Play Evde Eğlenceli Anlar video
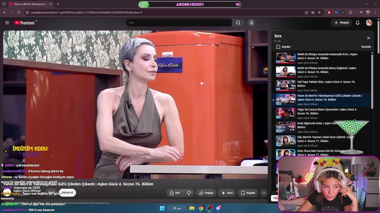The width and height of the screenshot is (380, 213). (322, 127)
